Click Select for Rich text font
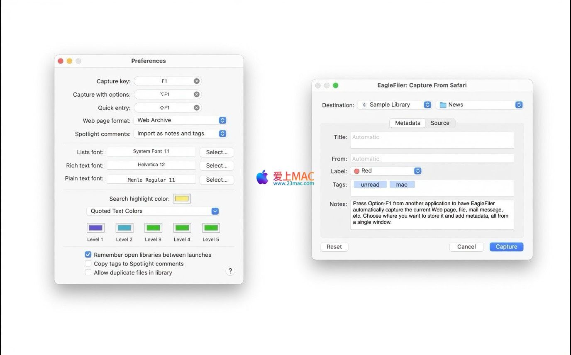Image resolution: width=571 pixels, height=355 pixels. click(217, 165)
